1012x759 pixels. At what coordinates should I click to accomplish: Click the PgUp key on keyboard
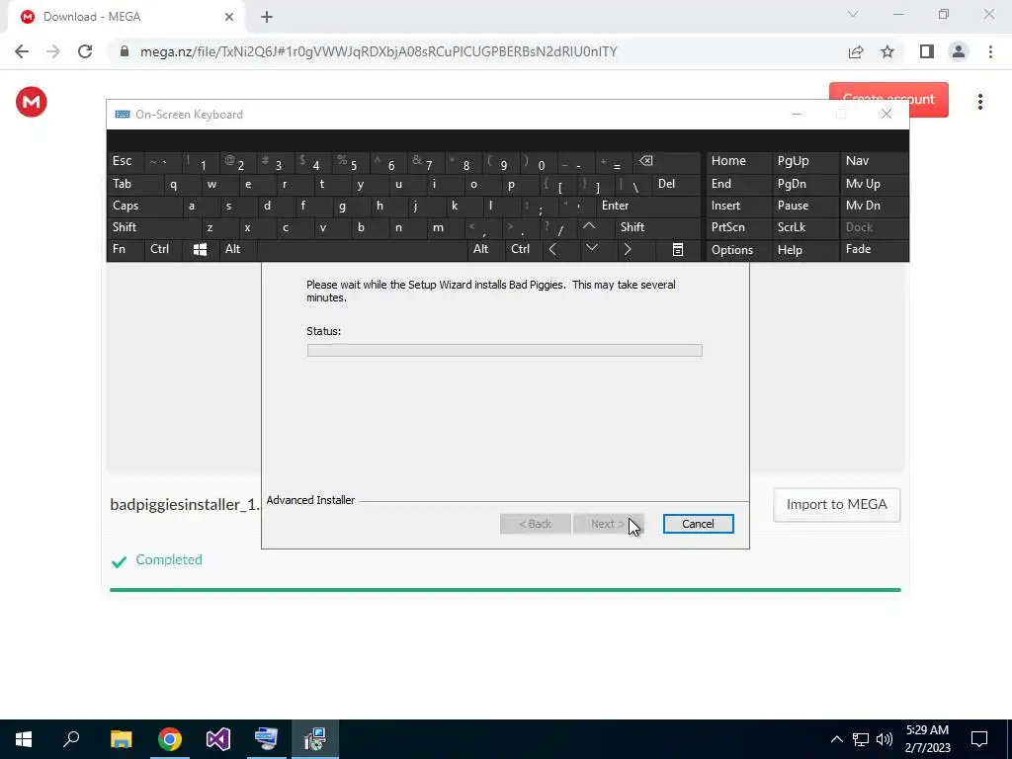[803, 161]
